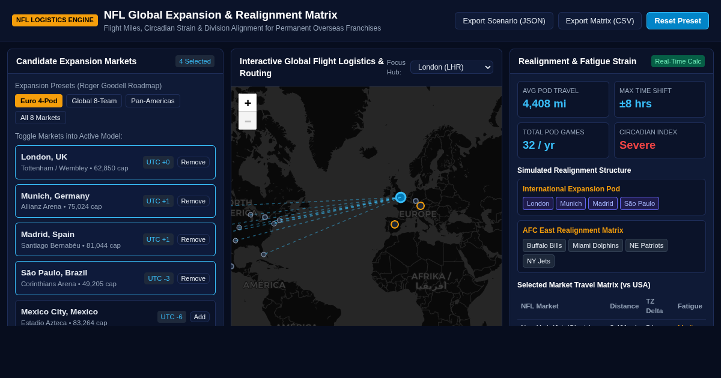Screen dimensions: 721x378
Task: Open the Focus Hub dropdown
Action: (452, 67)
